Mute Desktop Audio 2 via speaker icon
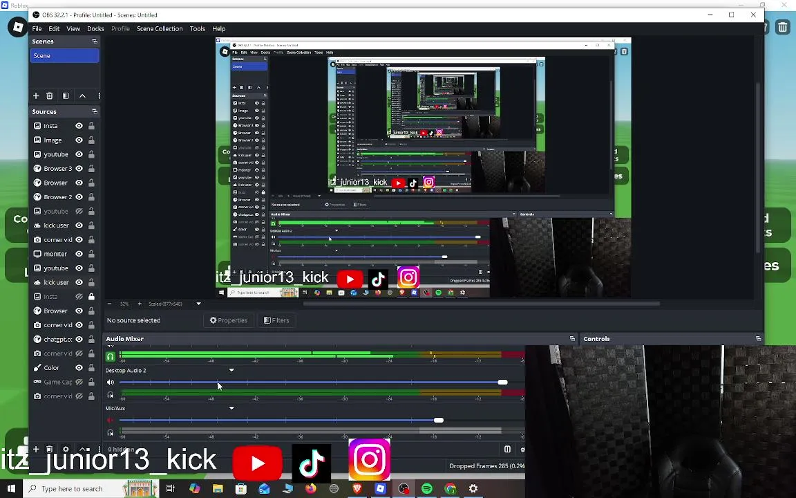This screenshot has height=498, width=796. pos(110,382)
